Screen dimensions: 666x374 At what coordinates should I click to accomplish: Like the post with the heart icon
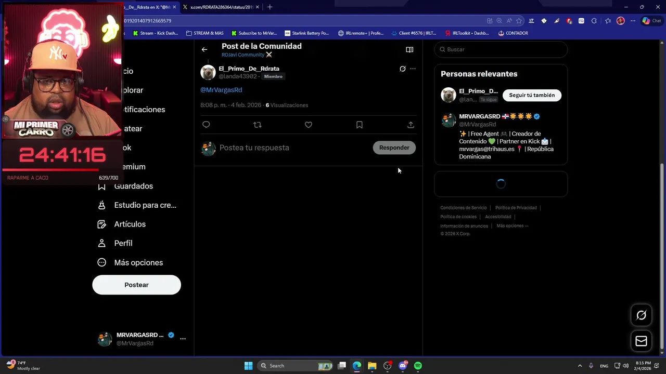coord(309,125)
